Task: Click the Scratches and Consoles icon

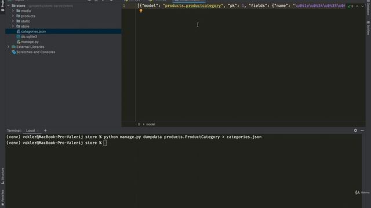Action: (14, 52)
